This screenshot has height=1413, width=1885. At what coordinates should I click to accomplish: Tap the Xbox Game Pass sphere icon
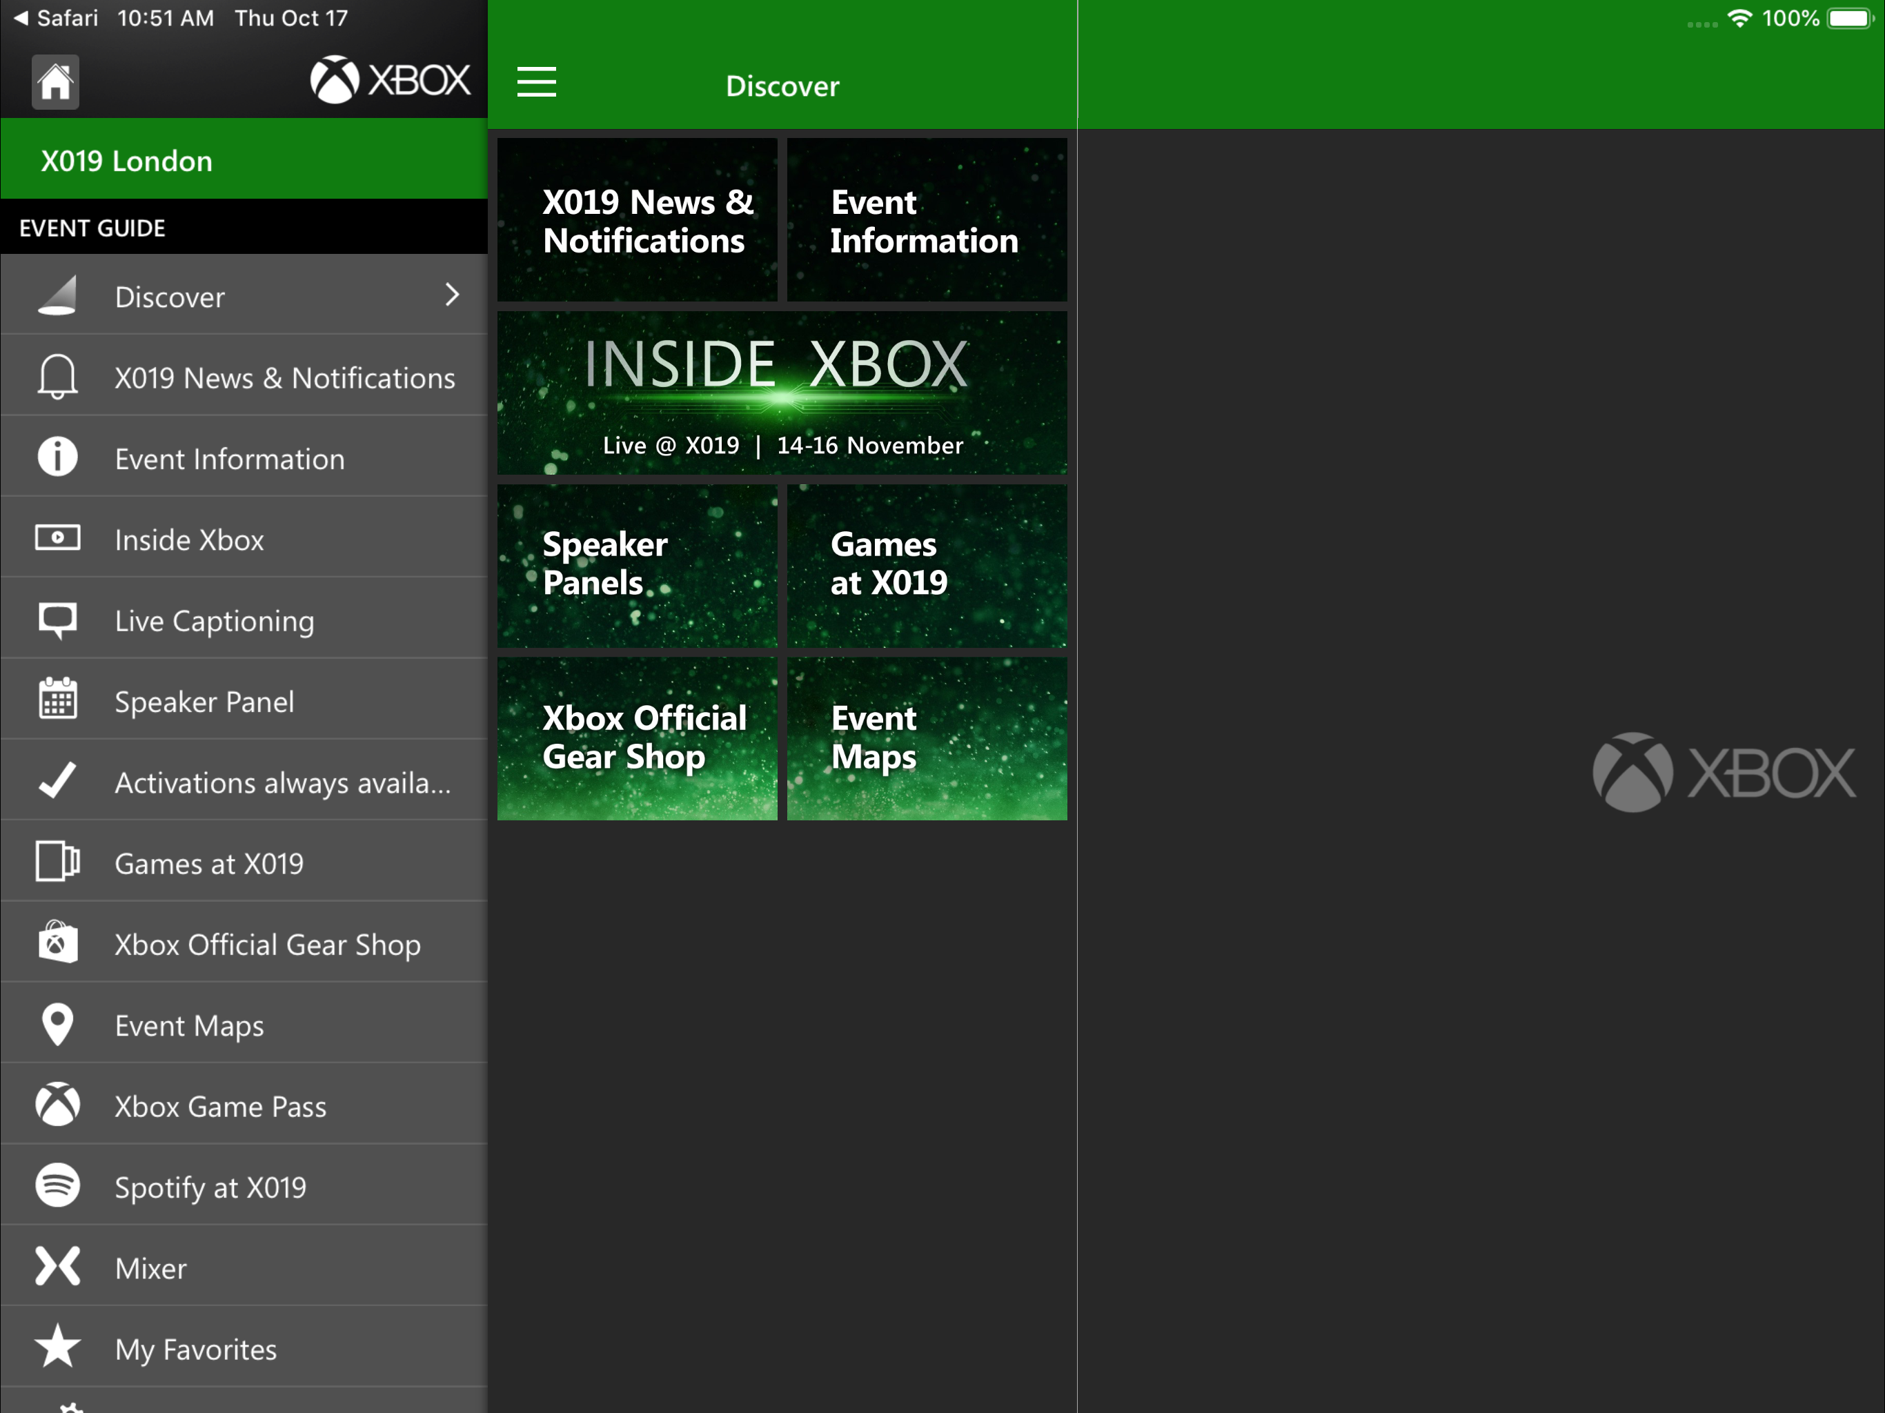(x=57, y=1104)
